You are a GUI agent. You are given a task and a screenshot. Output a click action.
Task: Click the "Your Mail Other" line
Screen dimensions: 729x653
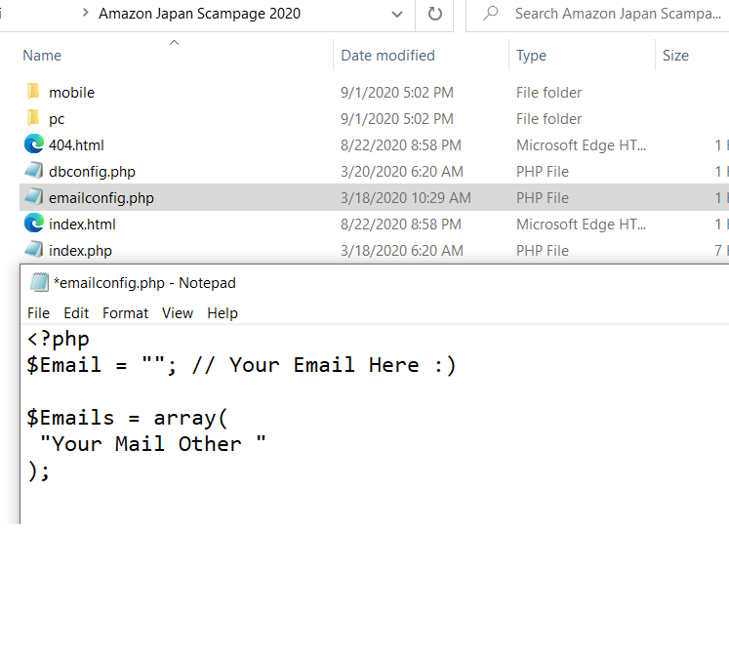coord(152,444)
